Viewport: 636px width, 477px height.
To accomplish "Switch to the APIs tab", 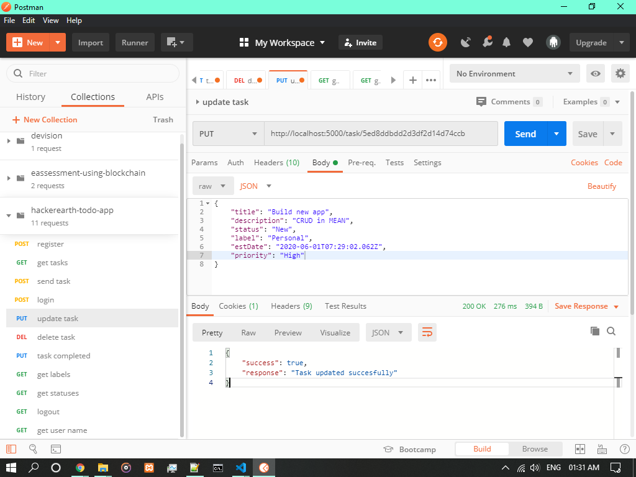I will [x=155, y=97].
